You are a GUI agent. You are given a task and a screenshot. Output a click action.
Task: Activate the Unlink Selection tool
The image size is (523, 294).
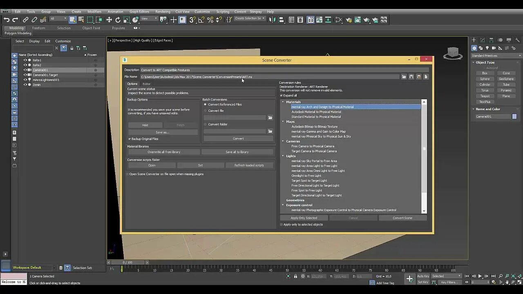coord(34,20)
